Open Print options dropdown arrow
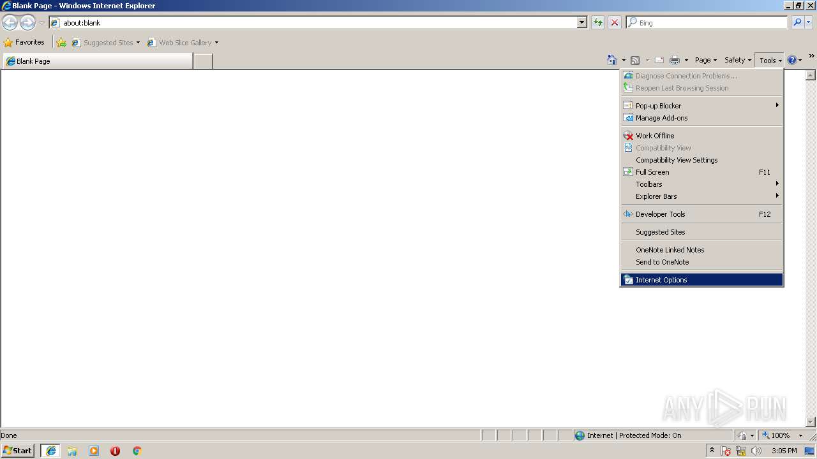Screen dimensions: 817x459 686,61
